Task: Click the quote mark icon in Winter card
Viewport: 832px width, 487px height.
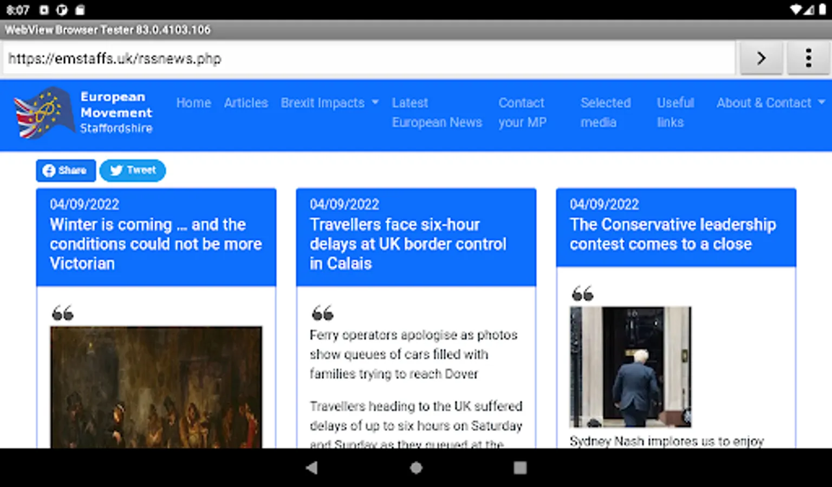Action: tap(62, 313)
